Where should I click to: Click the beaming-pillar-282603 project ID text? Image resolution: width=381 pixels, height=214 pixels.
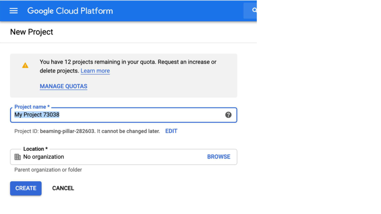68,131
